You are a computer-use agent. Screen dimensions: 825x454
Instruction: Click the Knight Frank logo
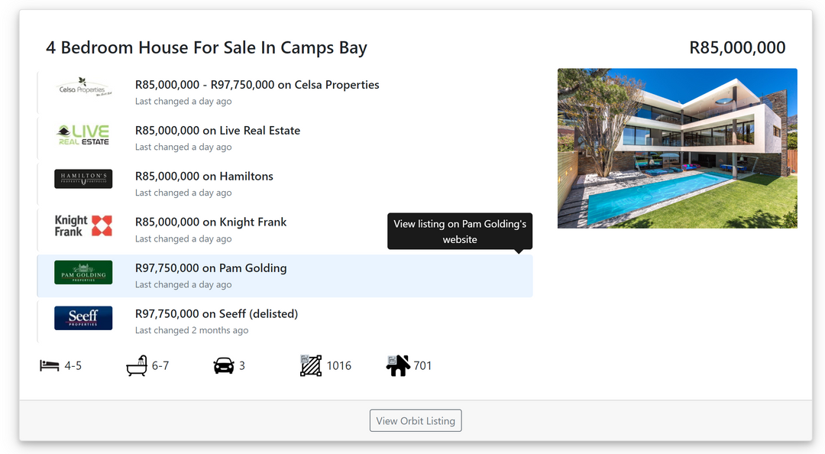[83, 225]
